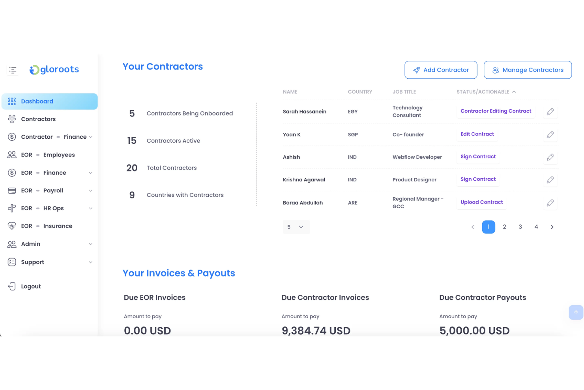Screen dimensions: 584x390
Task: Open the rows-per-page dropdown showing 5
Action: coord(296,227)
